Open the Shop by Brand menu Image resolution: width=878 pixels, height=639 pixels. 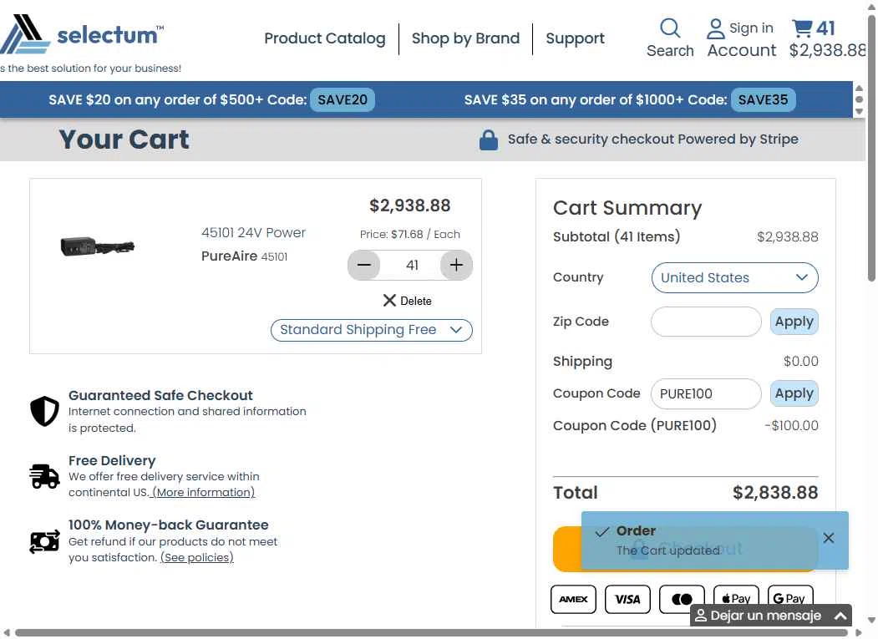[x=465, y=38]
